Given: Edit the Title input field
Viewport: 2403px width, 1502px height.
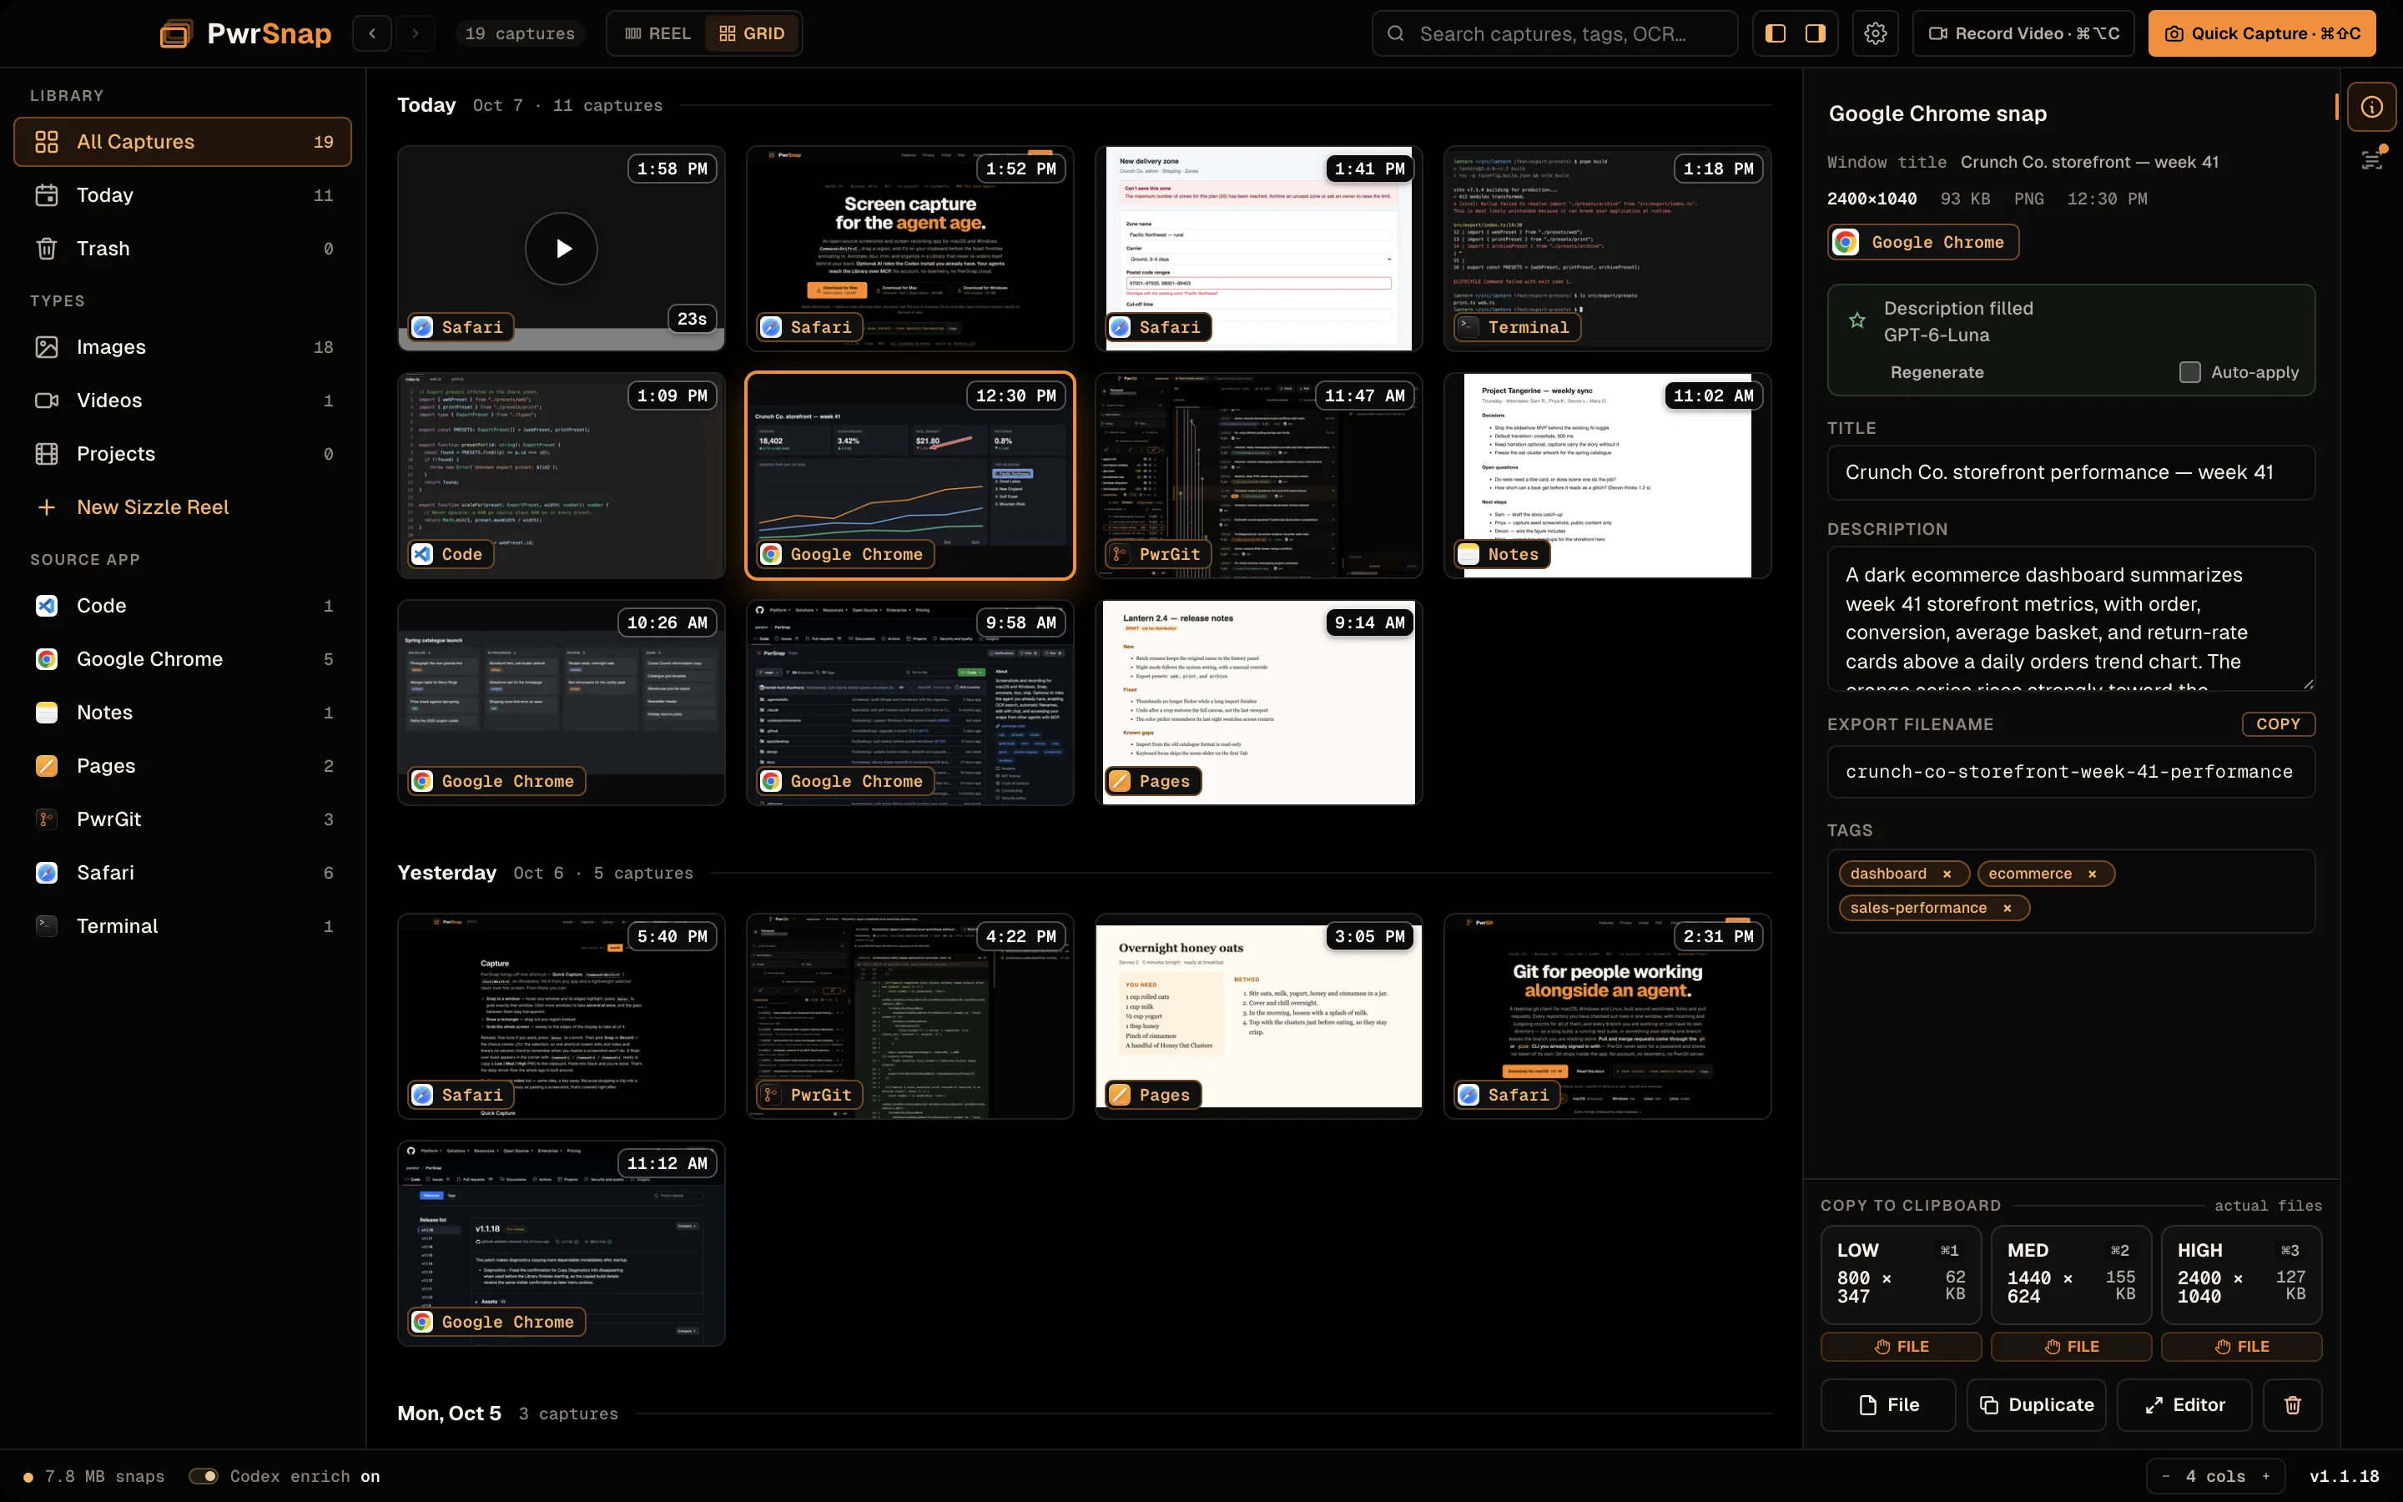Looking at the screenshot, I should click(2070, 473).
